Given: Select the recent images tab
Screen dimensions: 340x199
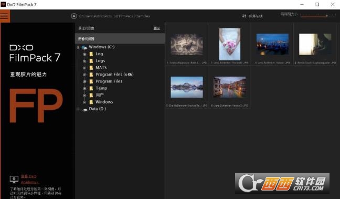Looking at the screenshot, I should point(86,28).
